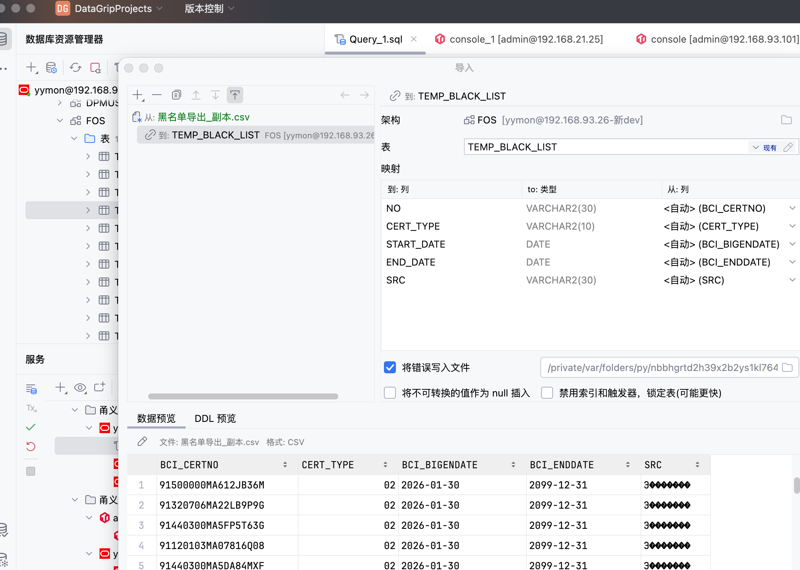
Task: Collapse the FOS schema tree node
Action: coord(60,120)
